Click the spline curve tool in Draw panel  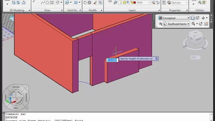(x=43, y=2)
